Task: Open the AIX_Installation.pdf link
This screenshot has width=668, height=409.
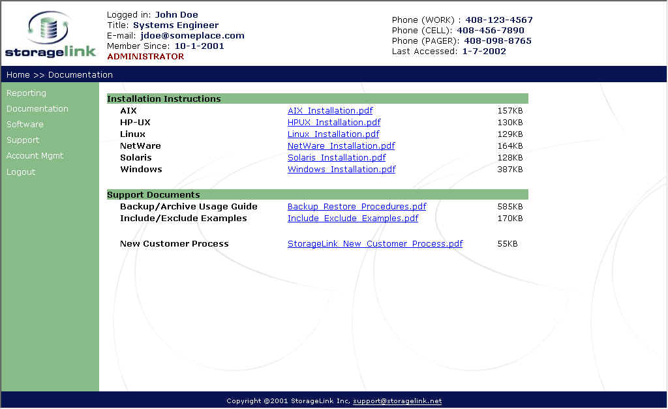Action: click(x=330, y=111)
